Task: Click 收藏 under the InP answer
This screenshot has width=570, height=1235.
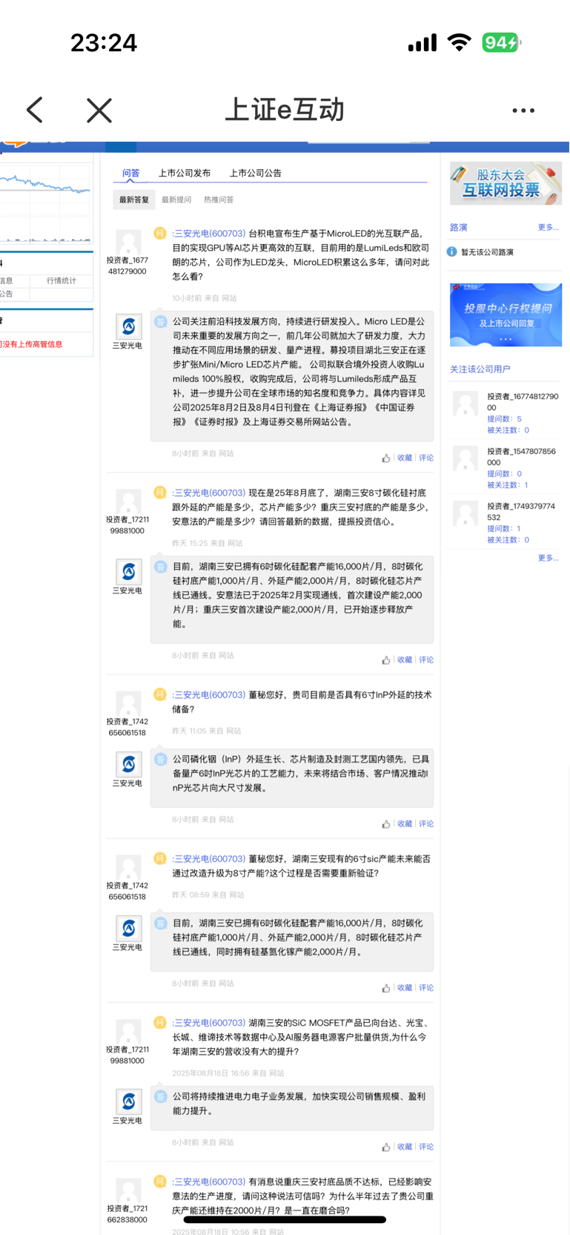Action: click(405, 824)
